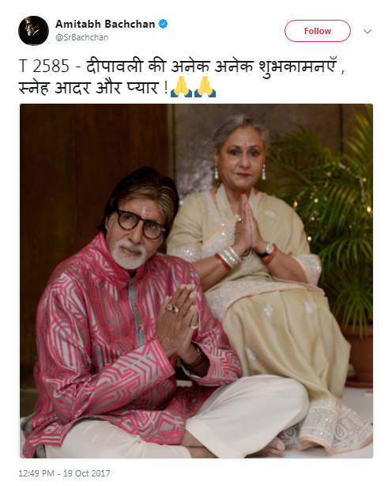Click the man's folded hands with rings

pos(179,319)
